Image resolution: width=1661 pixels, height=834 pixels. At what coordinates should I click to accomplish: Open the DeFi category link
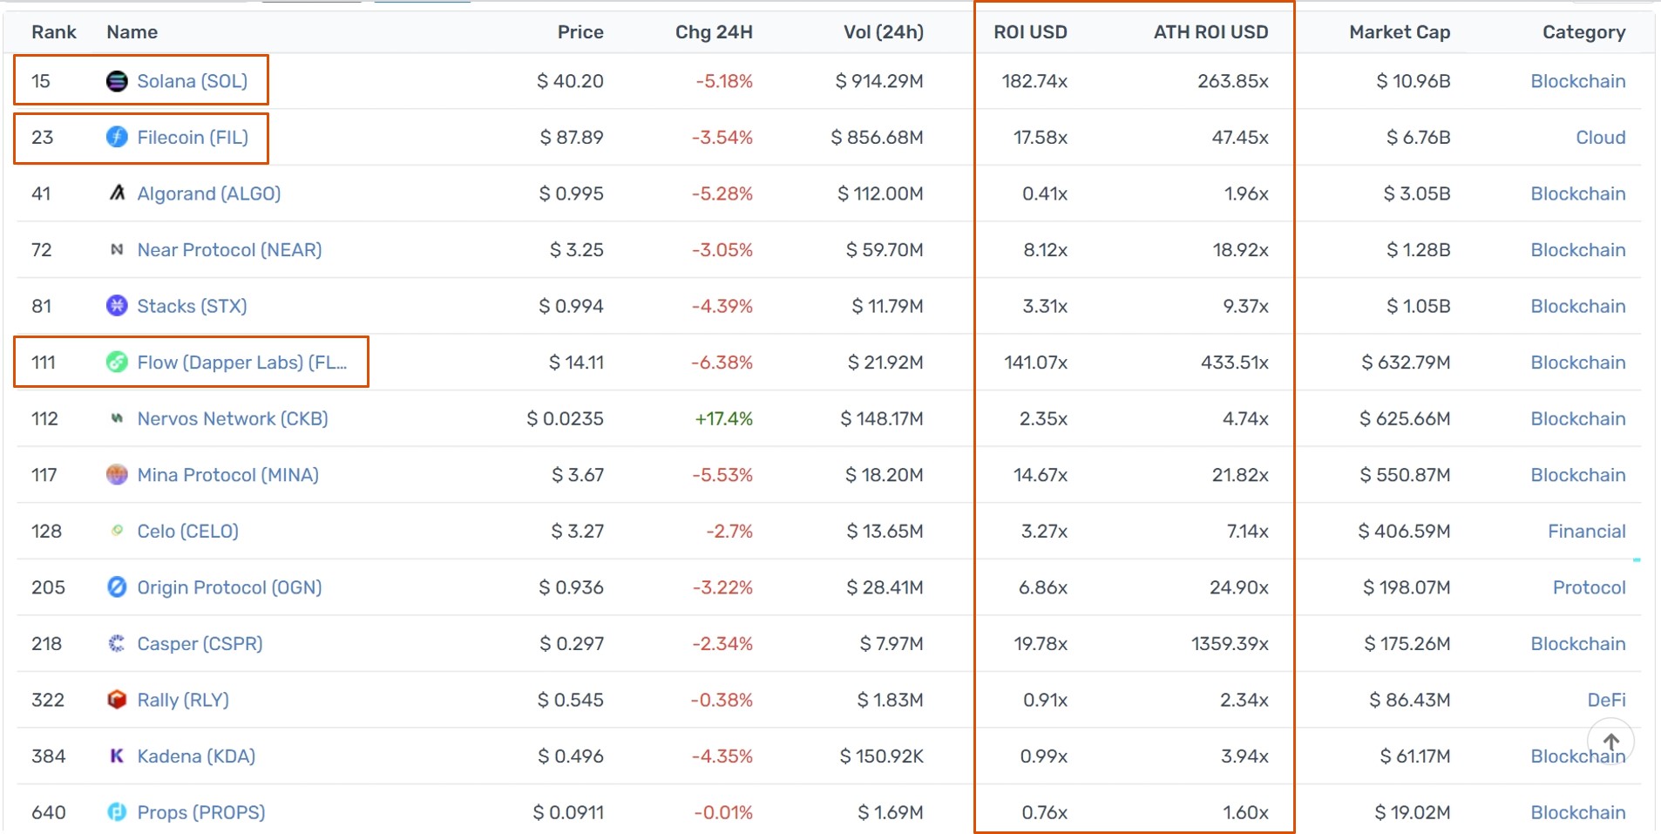tap(1606, 700)
